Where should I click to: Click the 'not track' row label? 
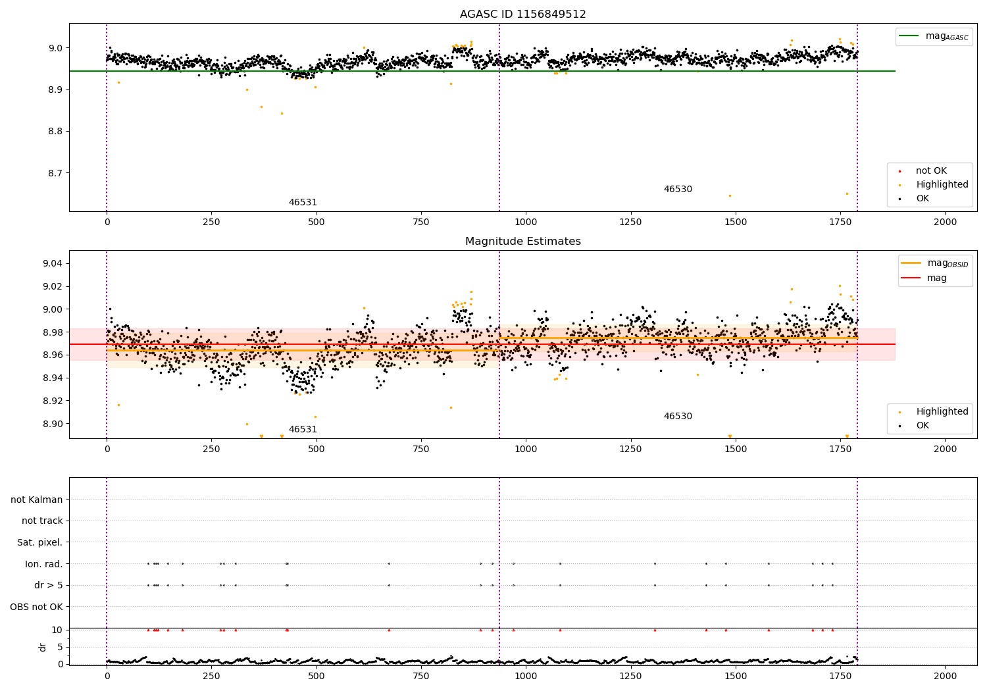point(42,521)
